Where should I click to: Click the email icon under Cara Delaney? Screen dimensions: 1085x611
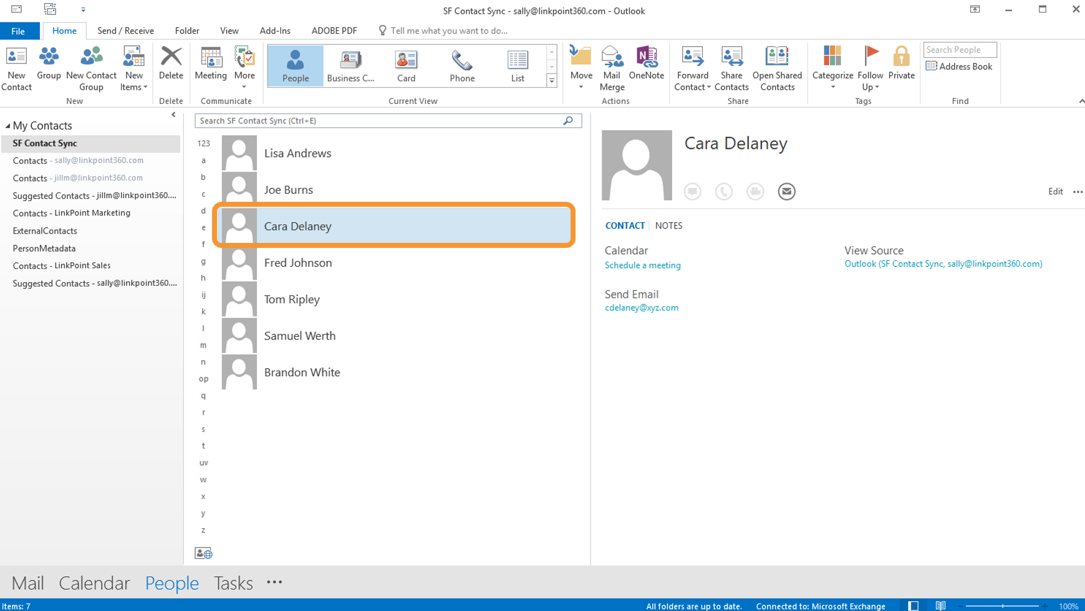786,192
